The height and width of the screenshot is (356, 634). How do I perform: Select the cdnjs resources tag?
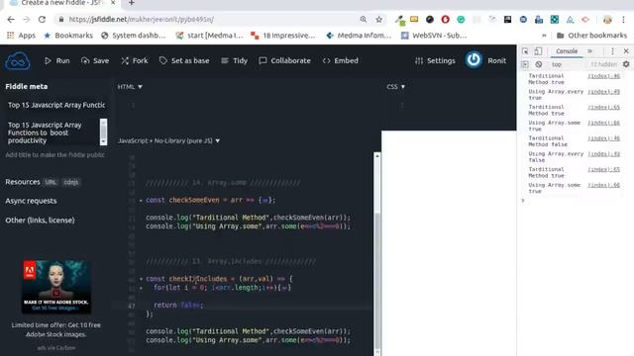(71, 182)
